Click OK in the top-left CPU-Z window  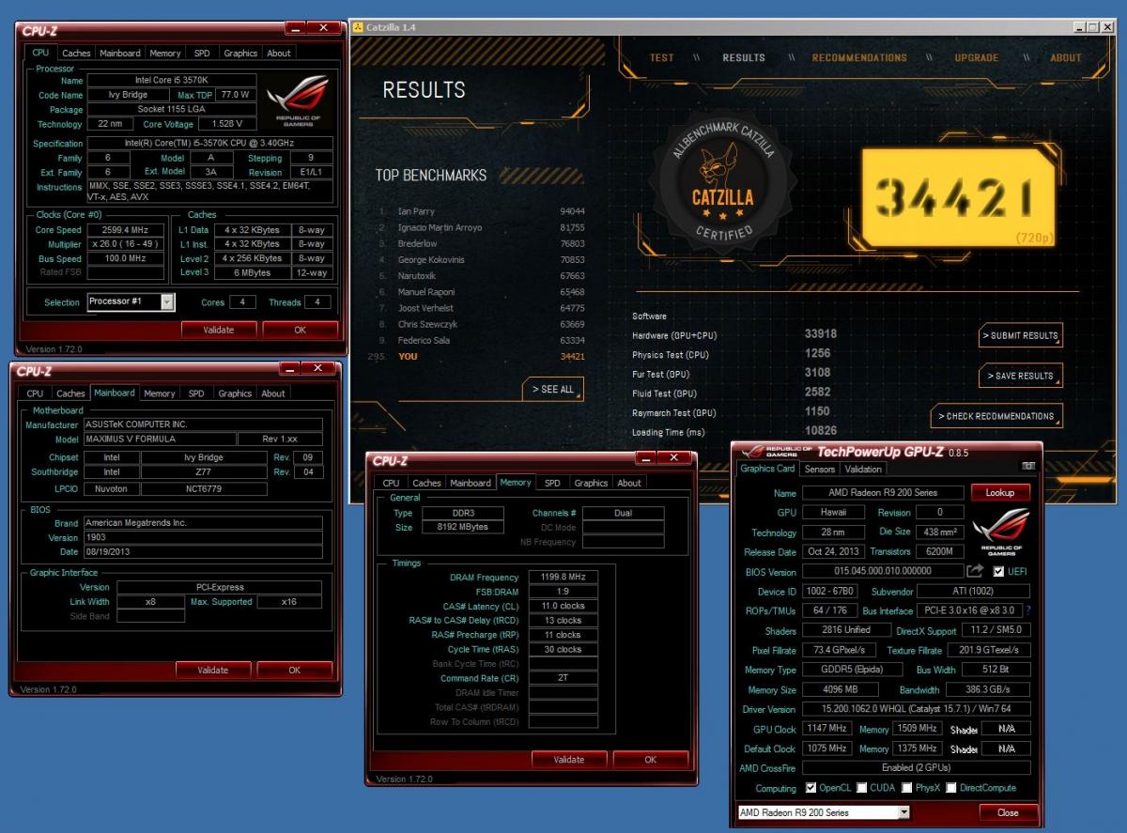point(300,330)
